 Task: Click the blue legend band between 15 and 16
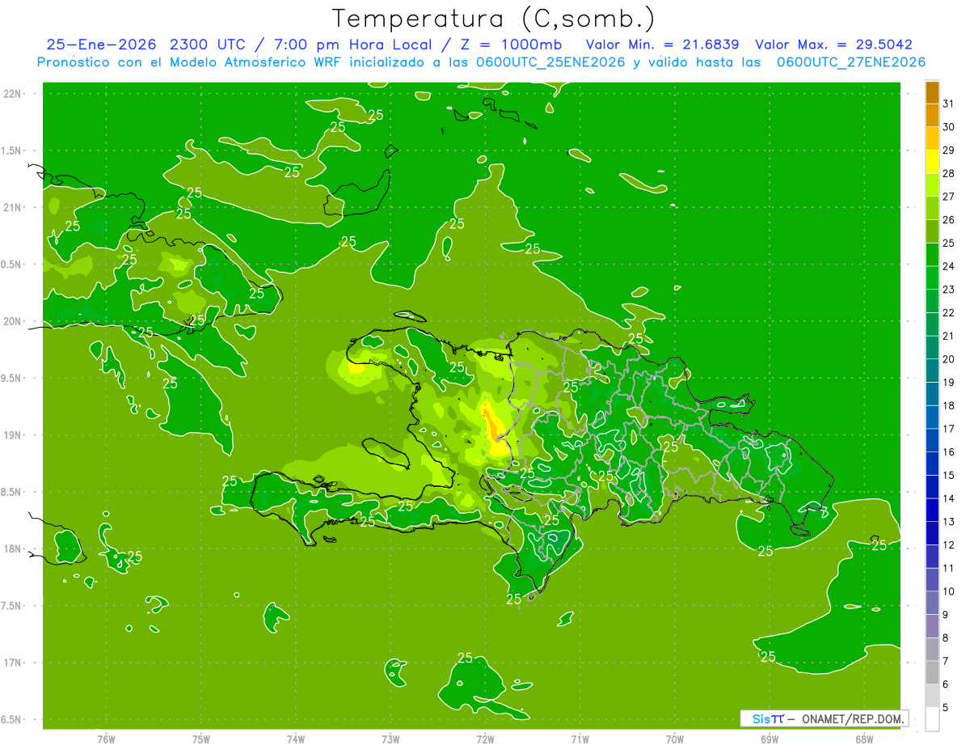(932, 464)
